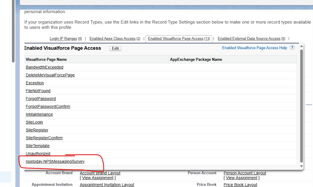This screenshot has width=313, height=187.
Task: Click the circled npstoday.NPSMessagingSurvey link
Action: pyautogui.click(x=55, y=161)
